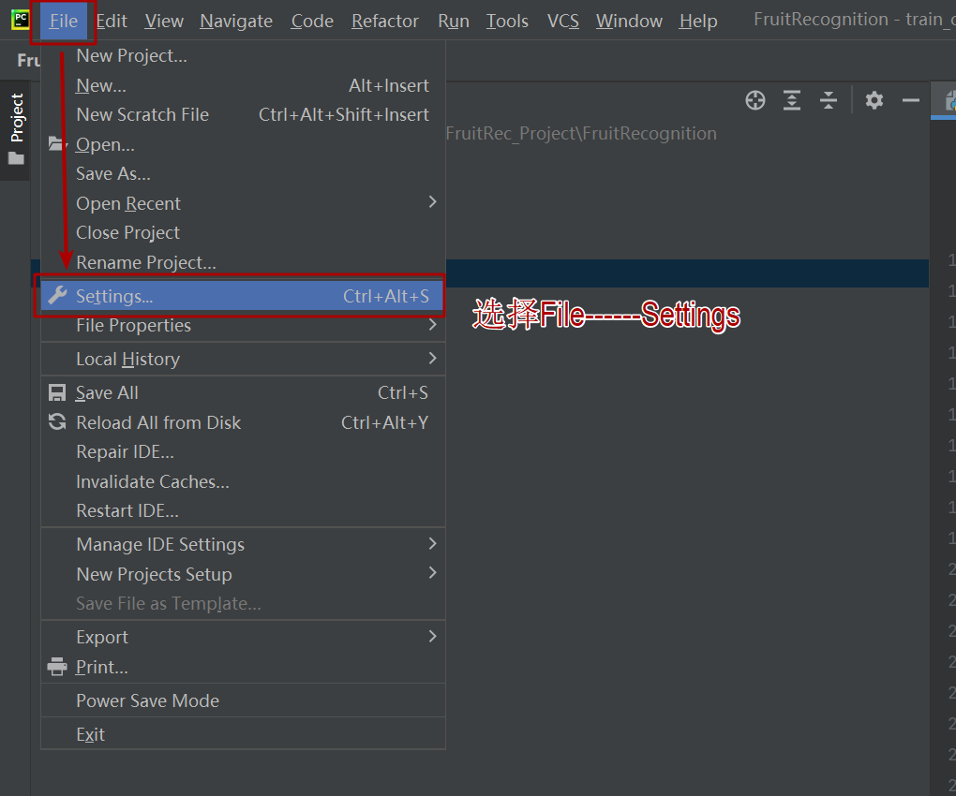Select New Scratch File entry
Viewport: 956px width, 796px height.
pos(243,114)
